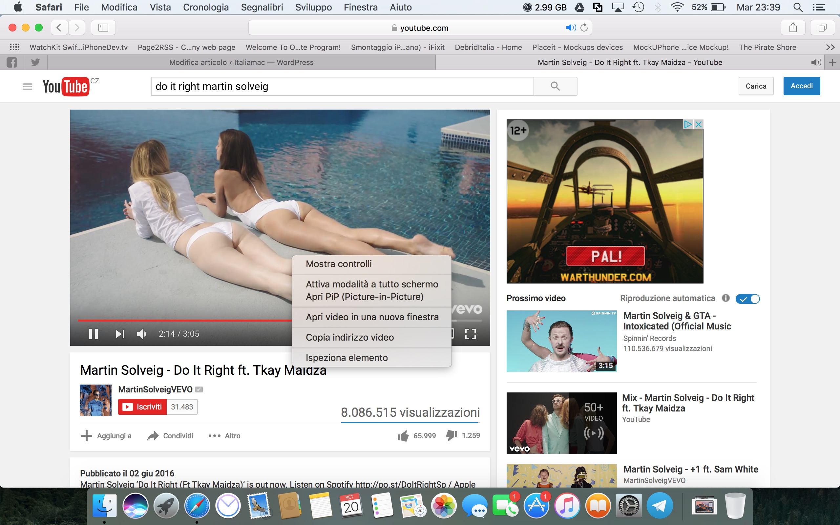Open the pinned Twitter tab
Viewport: 840px width, 525px height.
[35, 62]
